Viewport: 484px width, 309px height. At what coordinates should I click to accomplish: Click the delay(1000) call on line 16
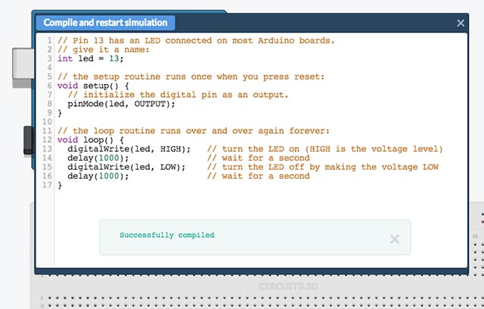tap(98, 176)
